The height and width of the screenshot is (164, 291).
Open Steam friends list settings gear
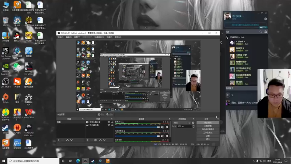pos(266,19)
